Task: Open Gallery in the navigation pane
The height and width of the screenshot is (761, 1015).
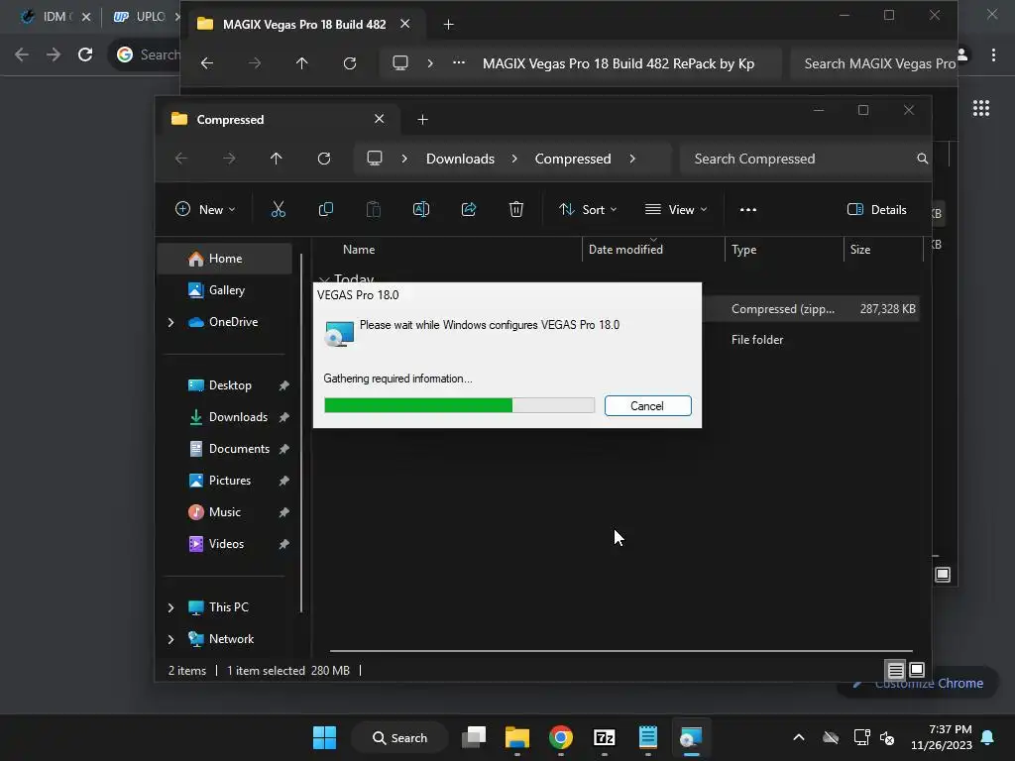Action: [x=225, y=290]
